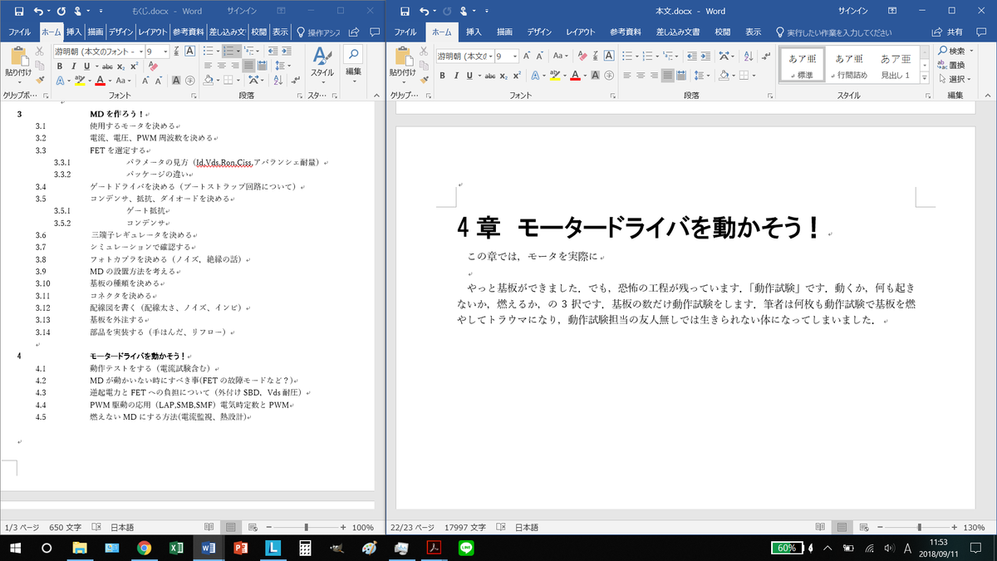Decrease indent in the もくじ.docx window
The image size is (997, 561).
[273, 51]
